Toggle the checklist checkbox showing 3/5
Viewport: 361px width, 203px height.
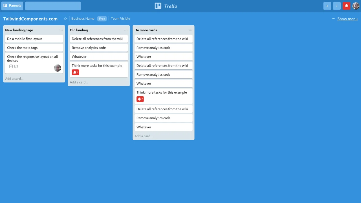11,66
